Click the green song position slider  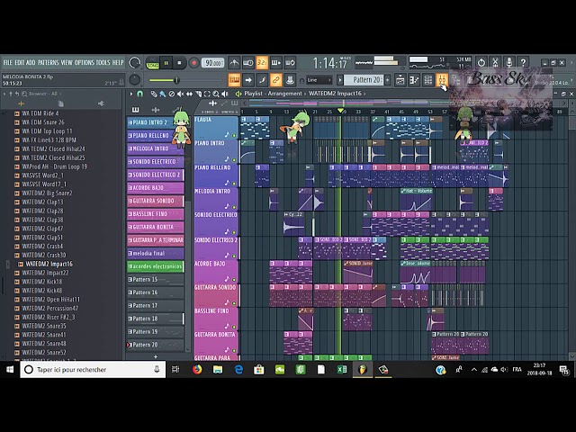176,80
